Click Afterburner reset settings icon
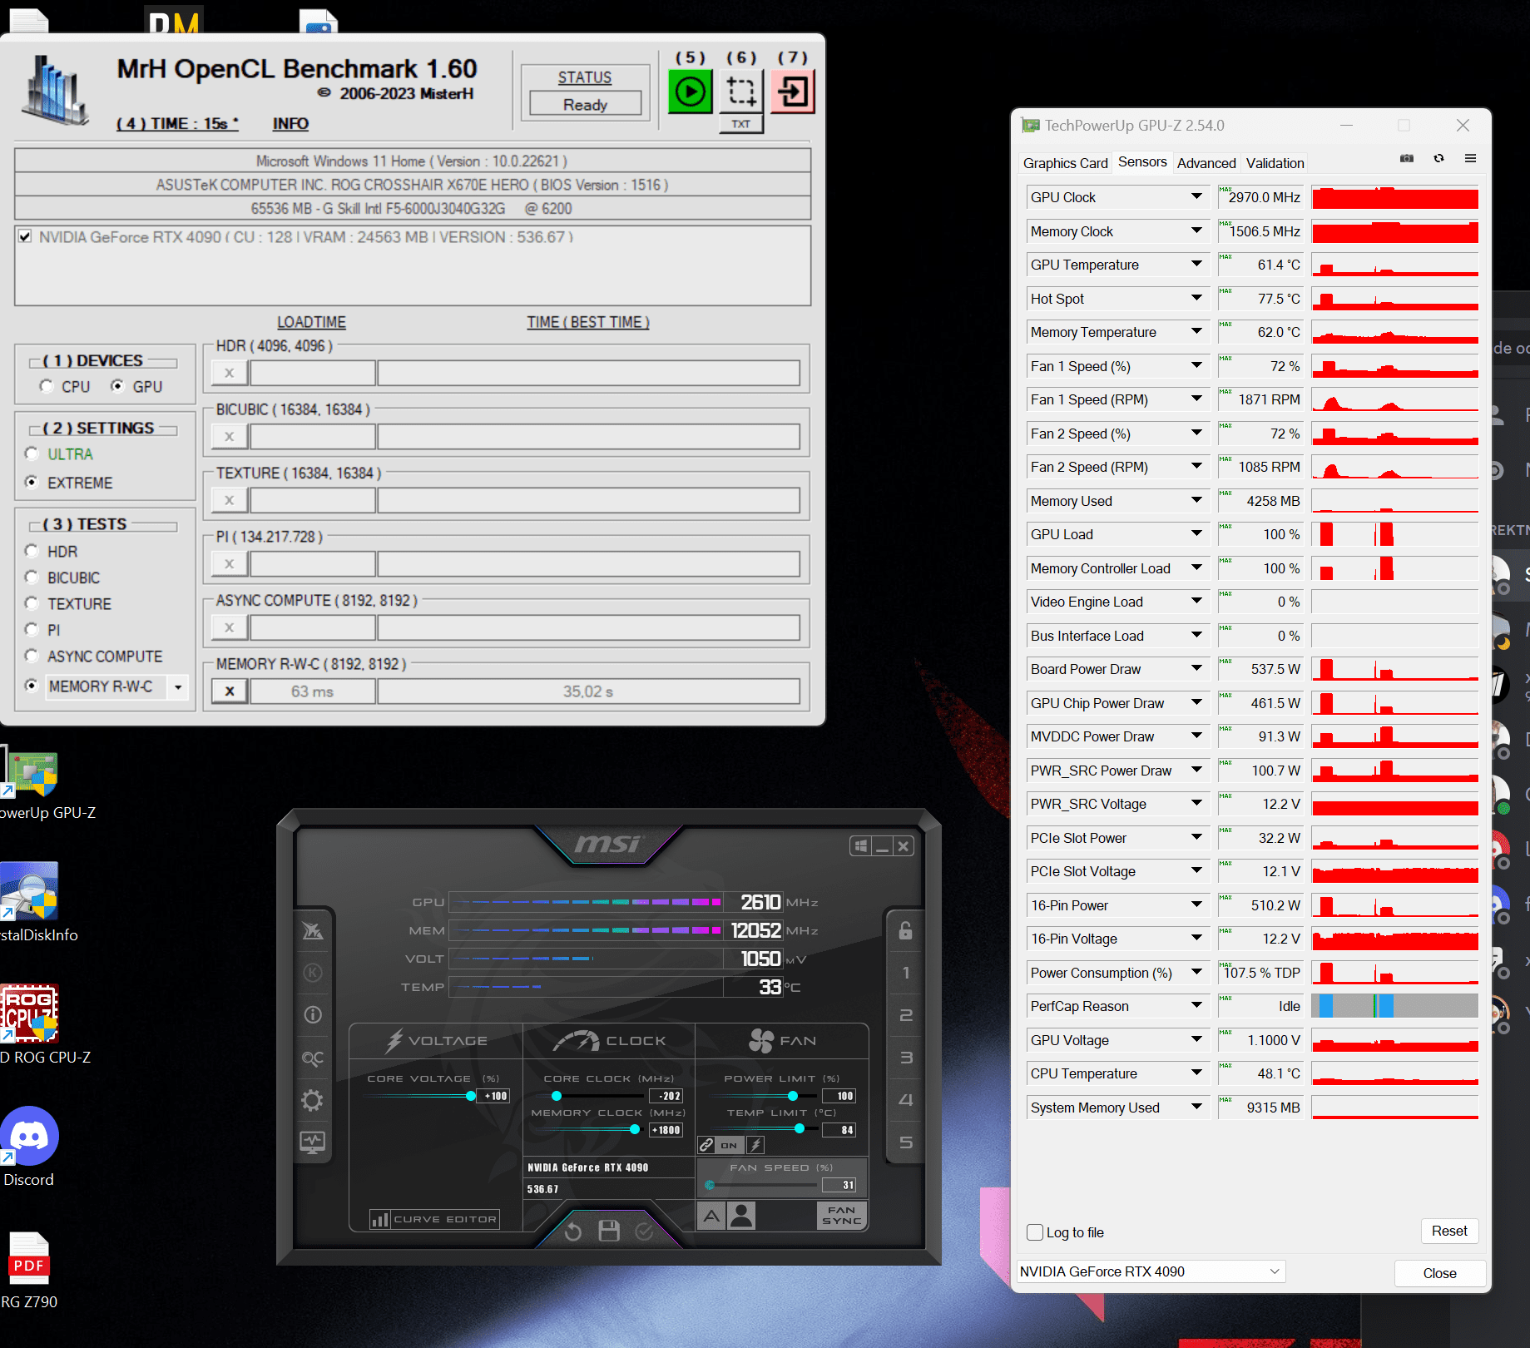The height and width of the screenshot is (1348, 1530). click(x=573, y=1232)
